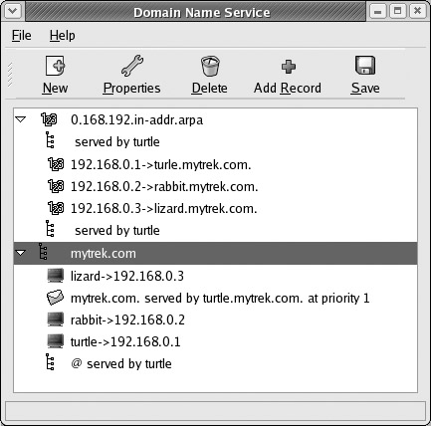431x426 pixels.
Task: Open the window menu arrow in title bar
Action: click(13, 11)
